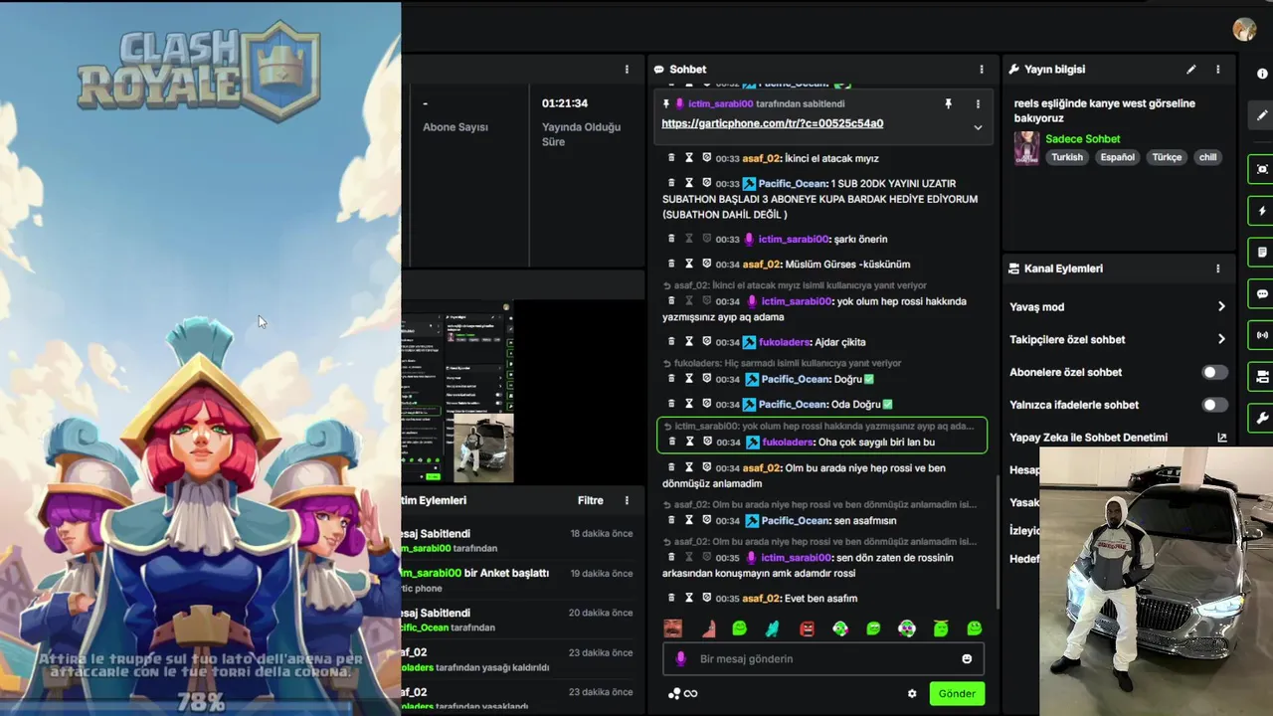
Task: Timeout asaf_02 on Evet ben asafım message
Action: point(689,599)
